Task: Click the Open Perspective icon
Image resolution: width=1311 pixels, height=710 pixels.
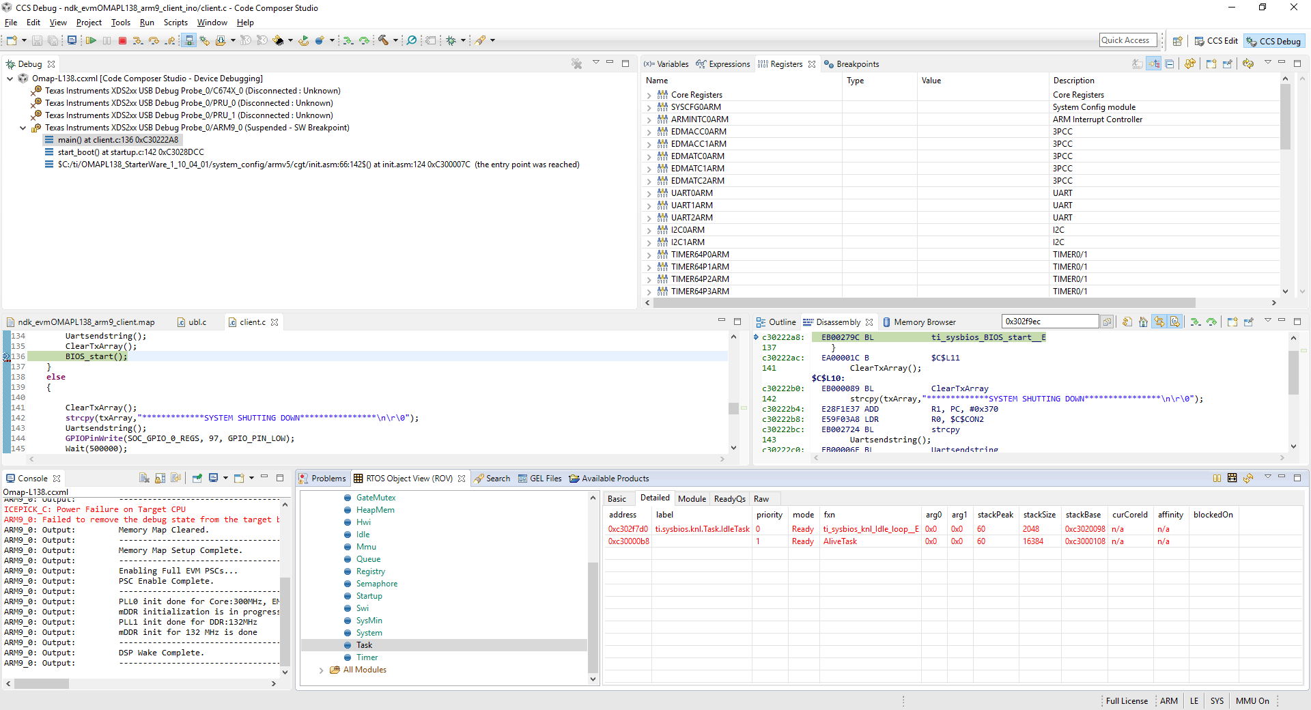Action: pos(1178,41)
